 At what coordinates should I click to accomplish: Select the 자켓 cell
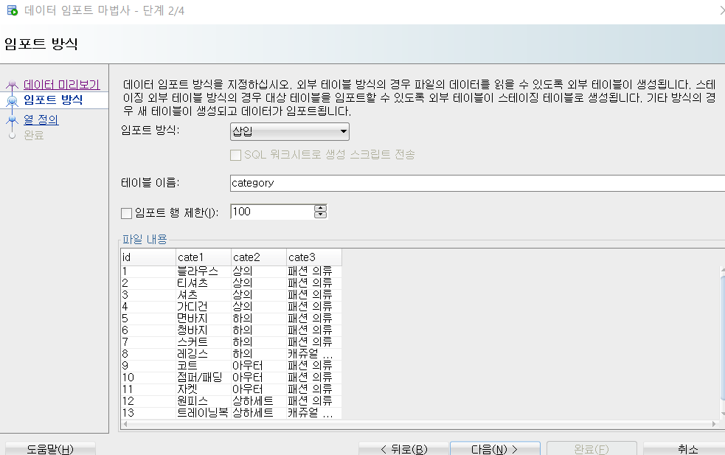point(204,389)
